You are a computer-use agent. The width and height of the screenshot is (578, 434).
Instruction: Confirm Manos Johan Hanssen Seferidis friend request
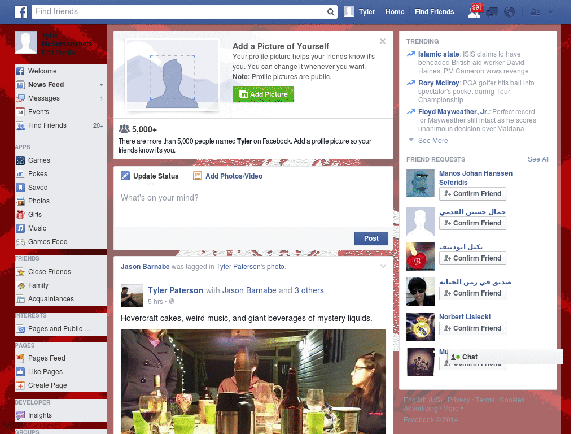(x=472, y=194)
